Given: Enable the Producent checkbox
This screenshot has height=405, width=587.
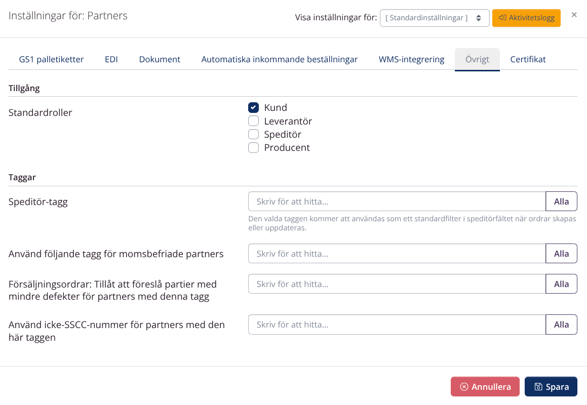Looking at the screenshot, I should pyautogui.click(x=253, y=147).
